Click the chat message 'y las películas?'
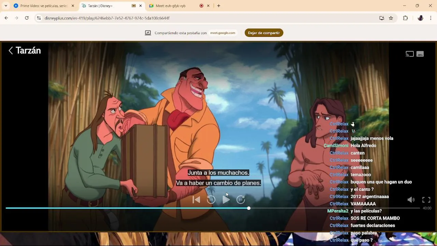The width and height of the screenshot is (437, 246). pos(366,211)
